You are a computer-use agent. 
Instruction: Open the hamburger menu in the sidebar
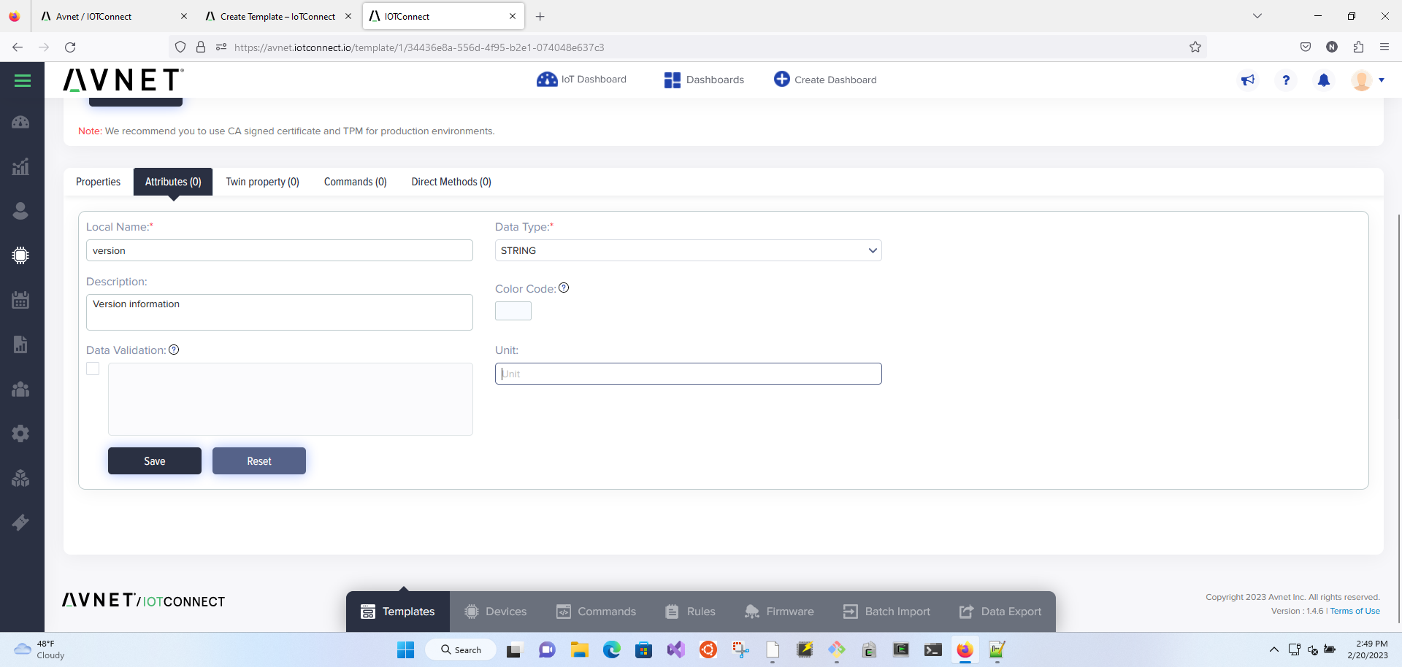tap(22, 81)
